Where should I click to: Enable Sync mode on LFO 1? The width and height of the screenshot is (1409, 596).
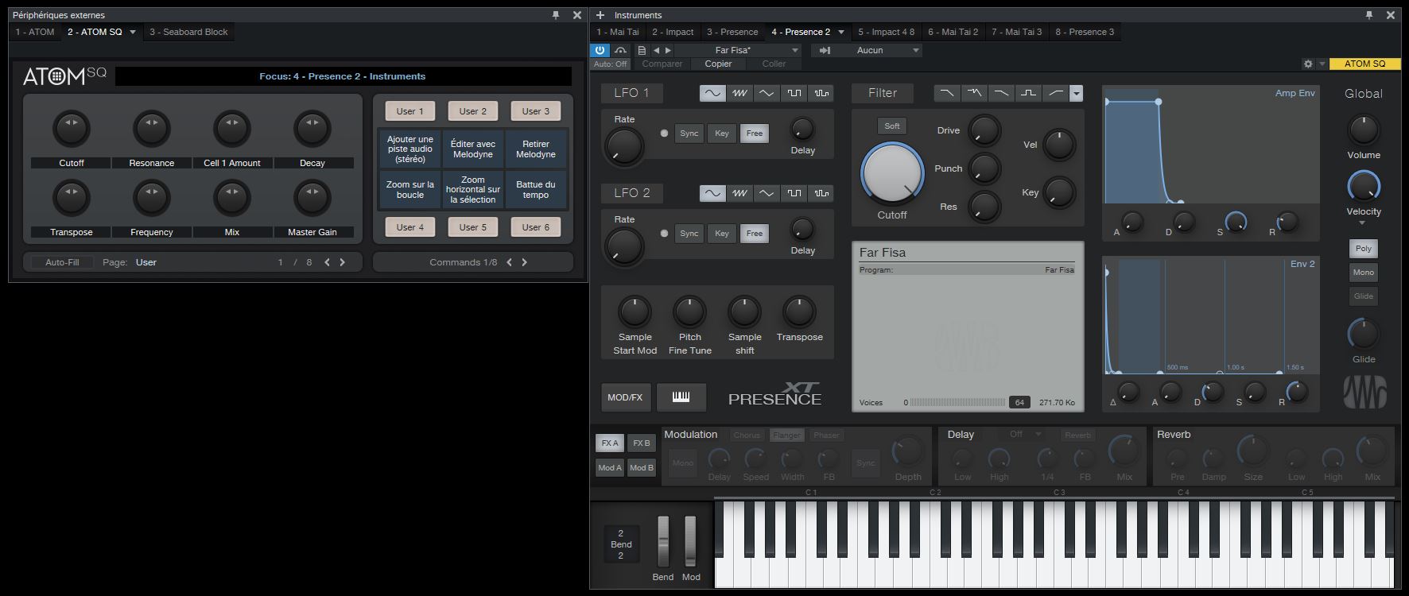click(689, 134)
